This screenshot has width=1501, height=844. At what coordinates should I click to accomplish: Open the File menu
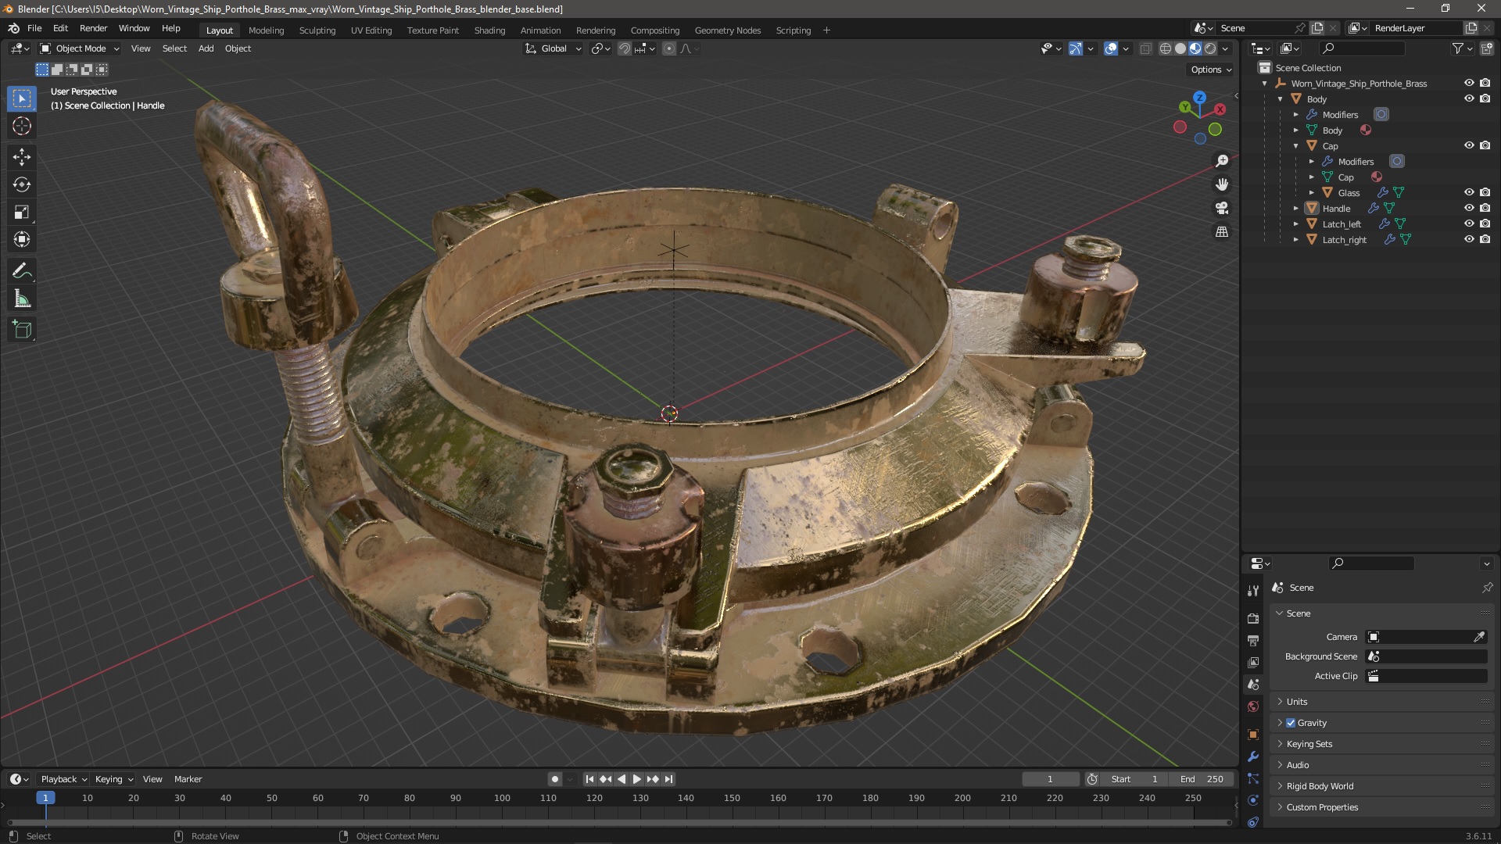34,28
